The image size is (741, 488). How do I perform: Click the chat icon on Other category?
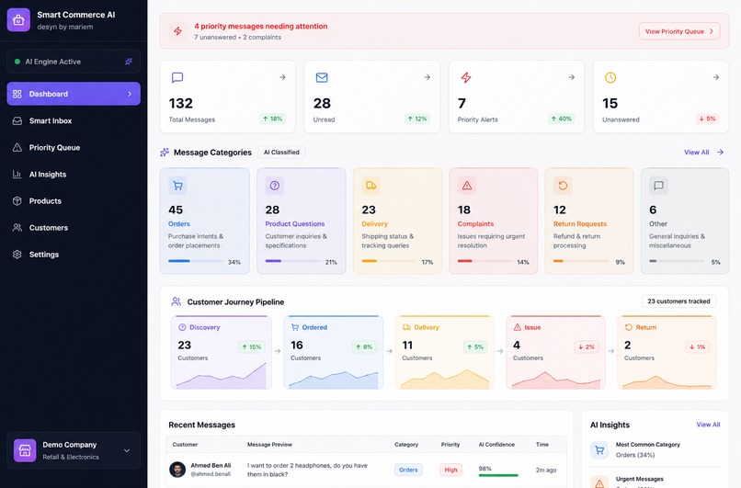(658, 186)
